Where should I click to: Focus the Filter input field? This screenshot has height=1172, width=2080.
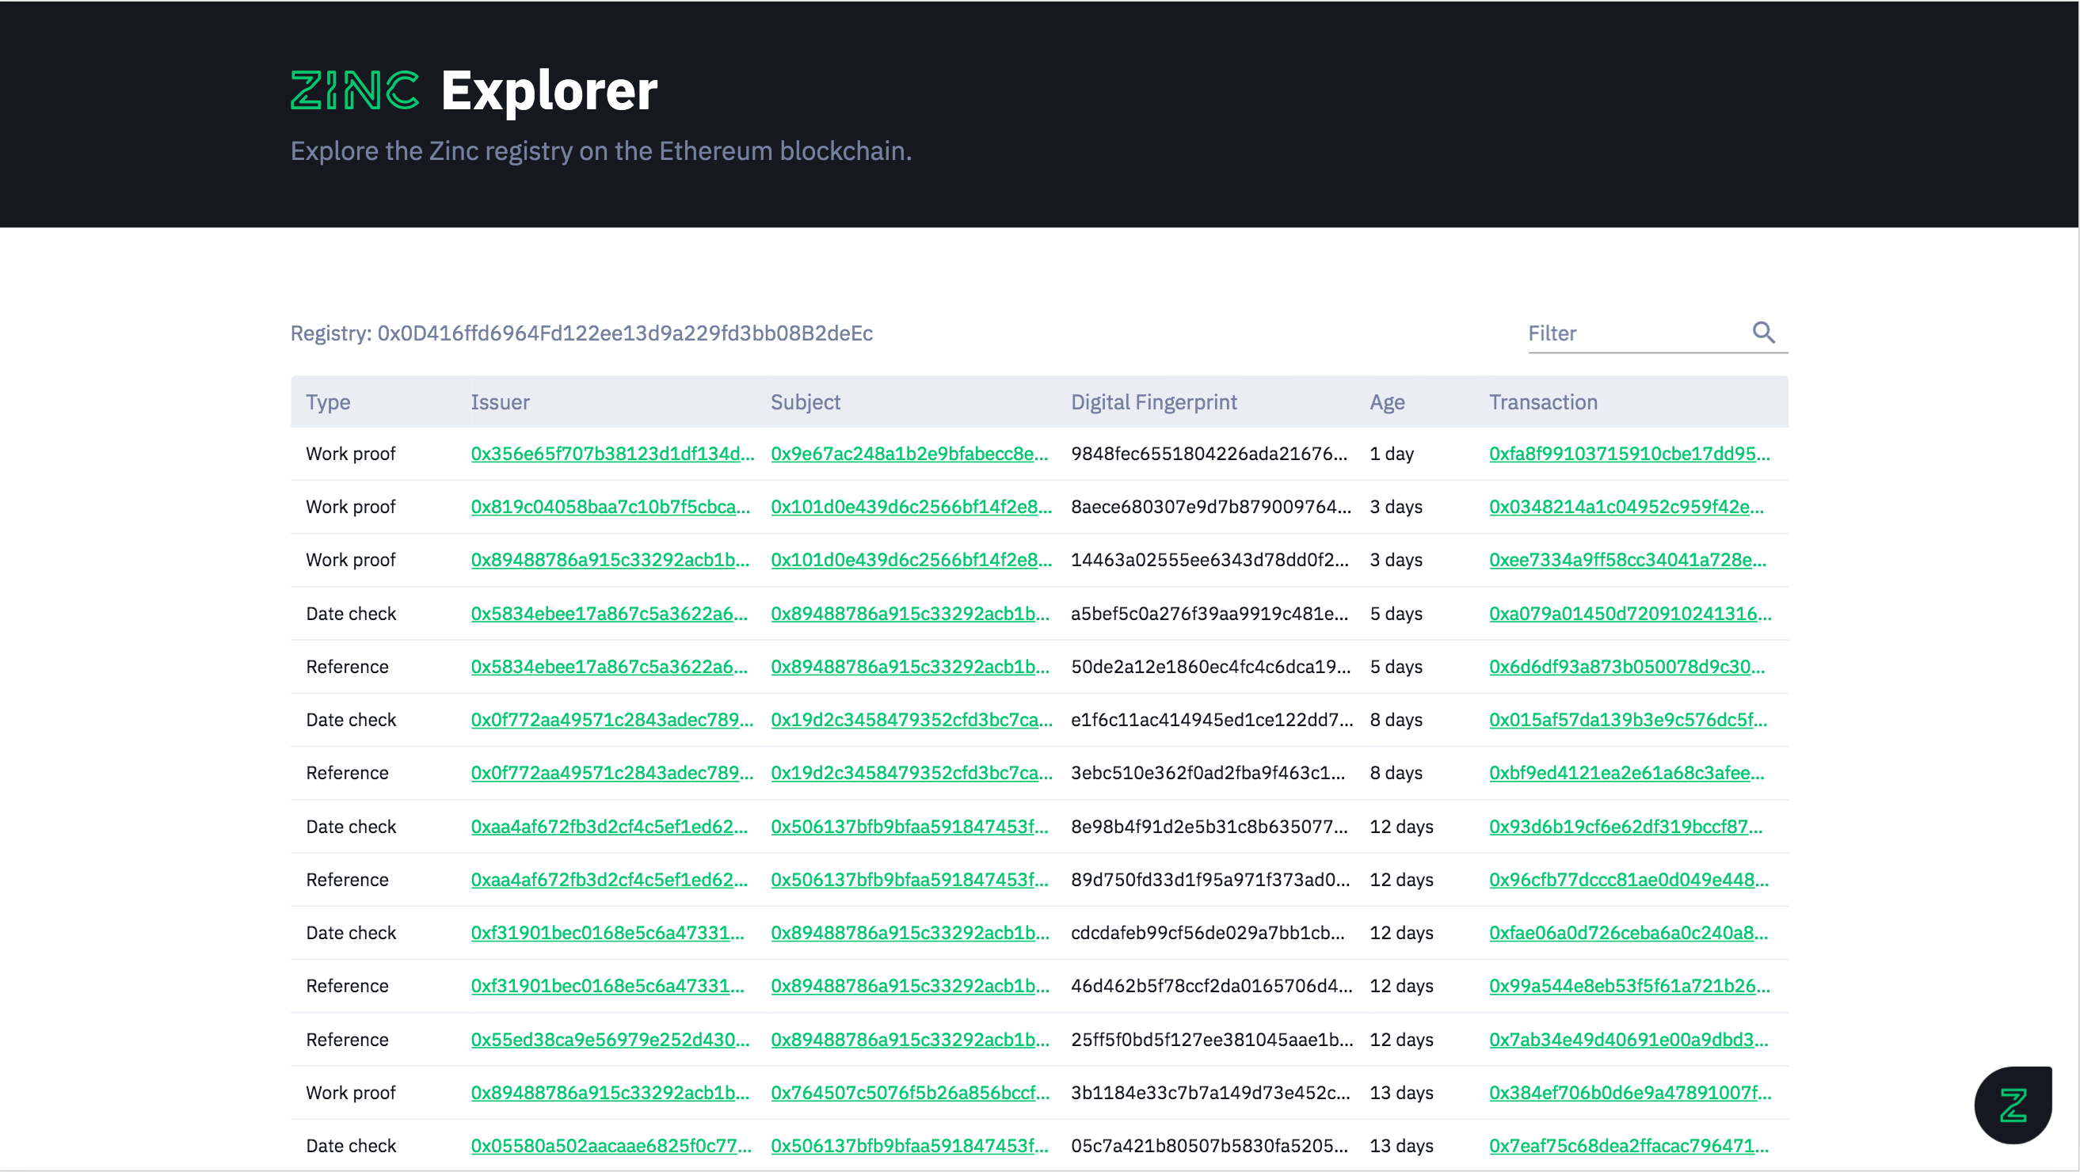[x=1635, y=333]
